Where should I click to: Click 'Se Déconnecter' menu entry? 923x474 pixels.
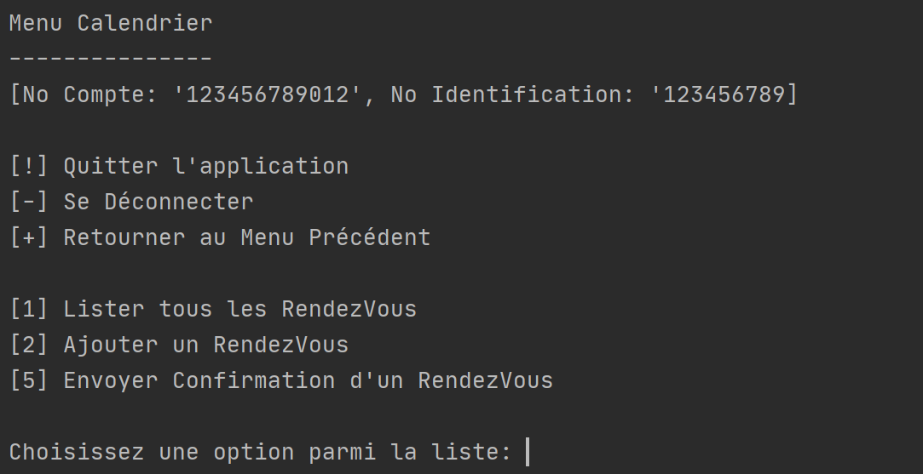[159, 202]
